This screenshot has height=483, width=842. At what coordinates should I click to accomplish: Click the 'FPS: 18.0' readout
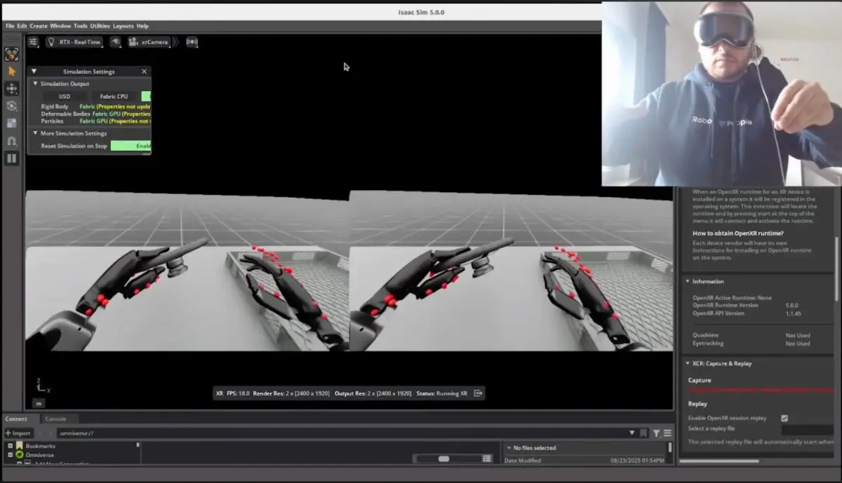238,393
